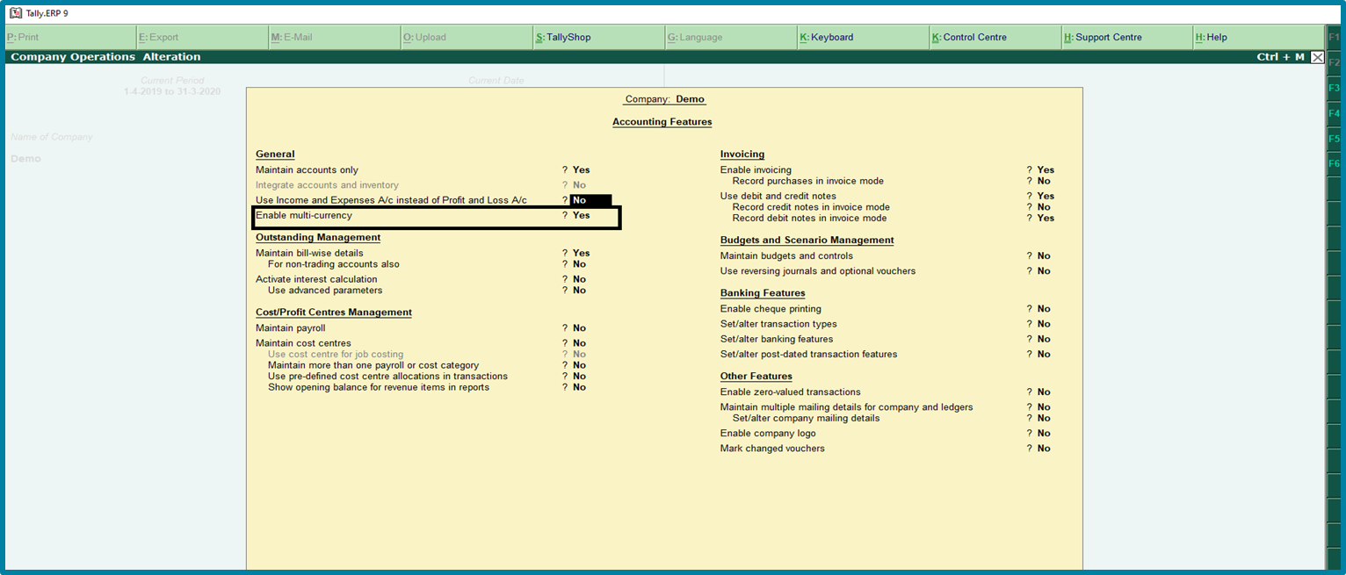
Task: Click Budgets and Scenario Management heading
Action: (807, 241)
